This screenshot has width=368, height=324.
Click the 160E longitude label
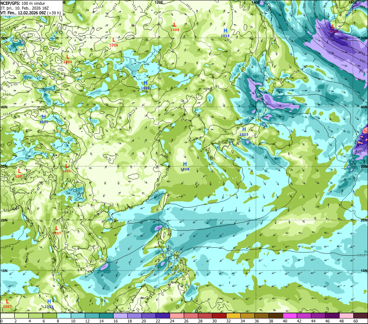point(353,2)
